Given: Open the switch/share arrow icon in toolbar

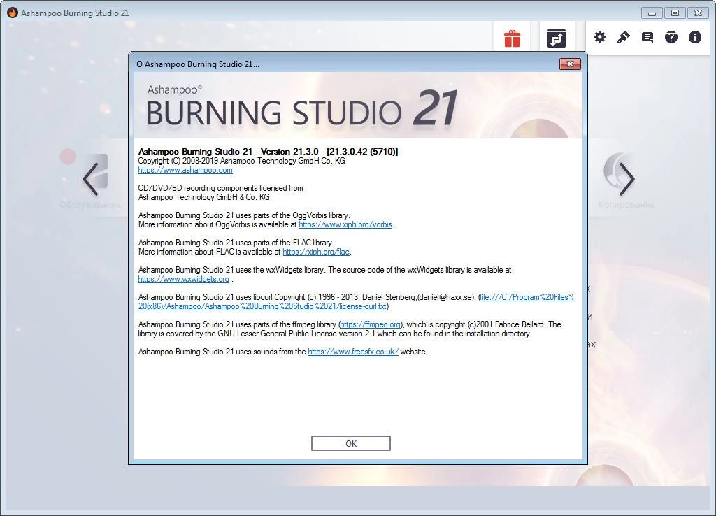Looking at the screenshot, I should click(x=556, y=38).
